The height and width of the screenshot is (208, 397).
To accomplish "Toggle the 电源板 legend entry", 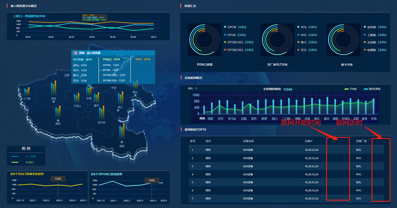I will tap(375, 50).
